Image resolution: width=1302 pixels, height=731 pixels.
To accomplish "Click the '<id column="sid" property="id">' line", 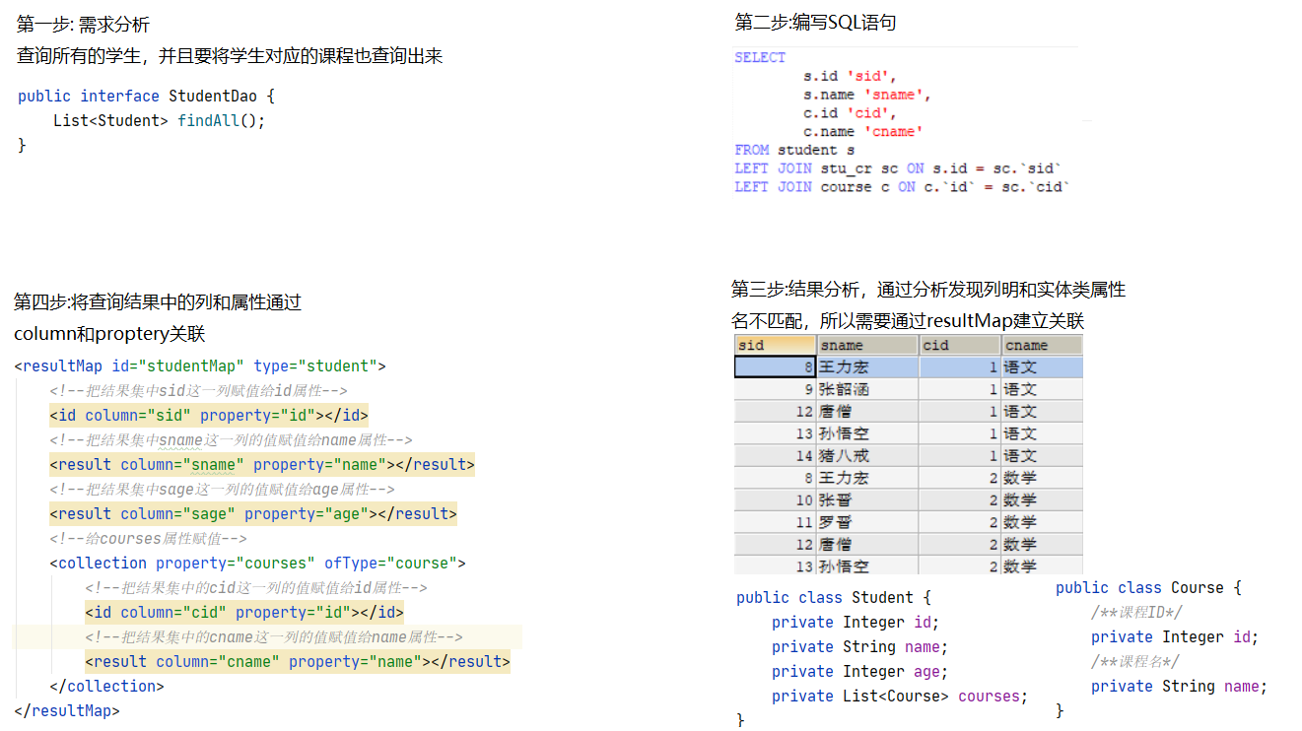I will click(209, 415).
